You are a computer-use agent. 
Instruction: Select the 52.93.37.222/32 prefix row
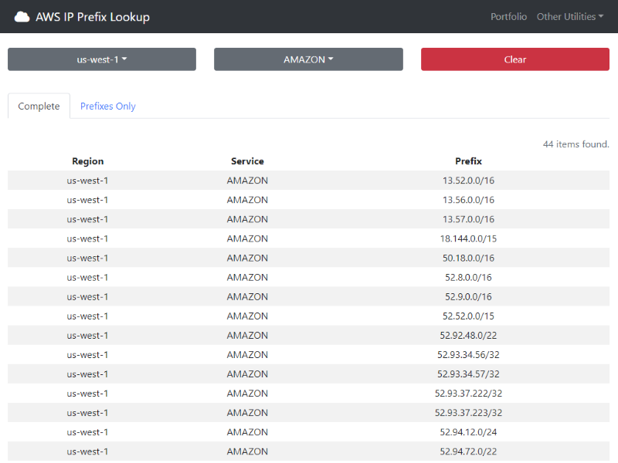[468, 394]
